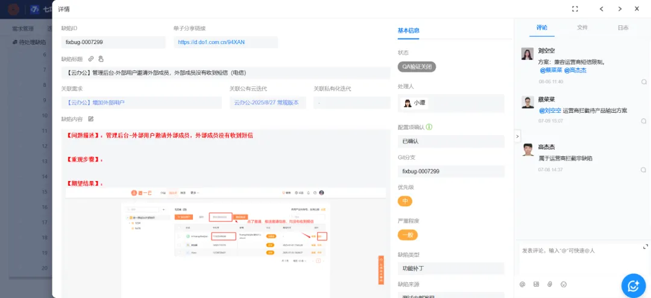
Task: Open linked requirement 【云办公】增加外部用户
Action: click(96, 103)
